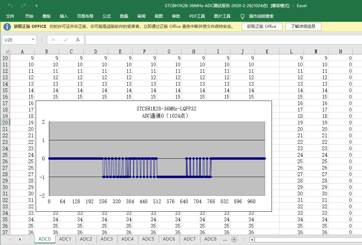Image resolution: width=362 pixels, height=245 pixels.
Task: Go to the ADC7 sheet tab
Action: click(190, 239)
